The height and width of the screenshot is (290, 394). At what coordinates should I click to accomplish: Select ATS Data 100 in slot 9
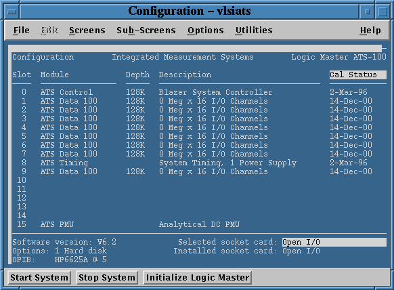[x=69, y=171]
